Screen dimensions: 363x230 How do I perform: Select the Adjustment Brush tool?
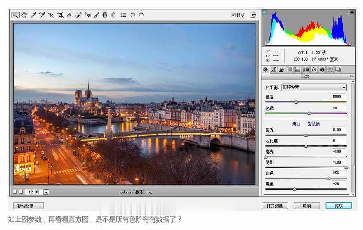point(96,15)
